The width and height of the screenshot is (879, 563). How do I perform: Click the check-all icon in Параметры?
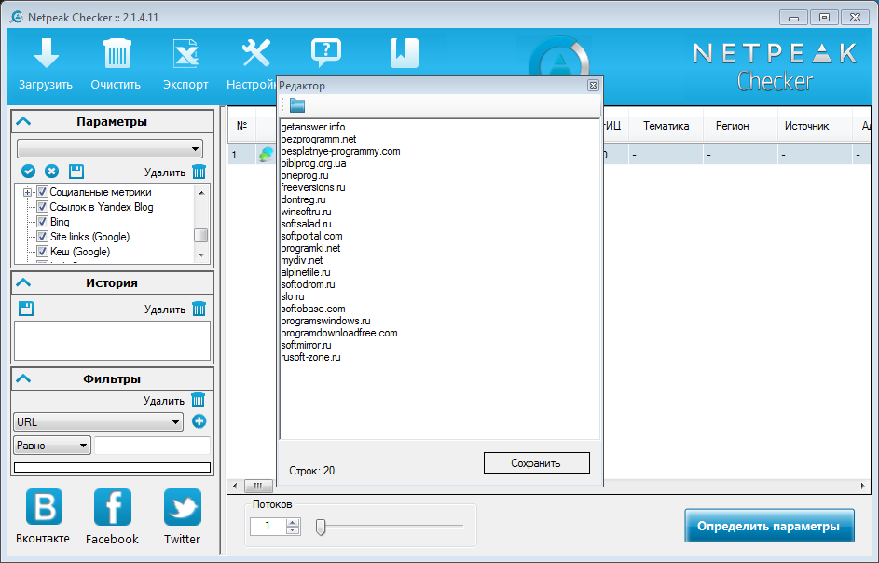(28, 172)
